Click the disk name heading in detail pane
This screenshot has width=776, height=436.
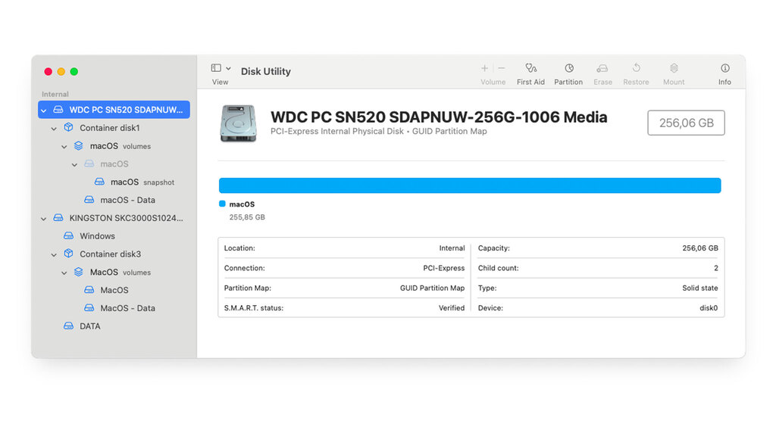point(439,117)
